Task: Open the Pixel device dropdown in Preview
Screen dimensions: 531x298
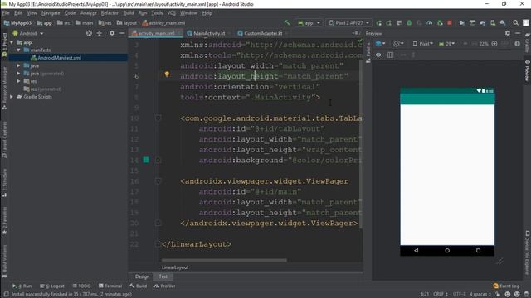Action: click(x=422, y=44)
